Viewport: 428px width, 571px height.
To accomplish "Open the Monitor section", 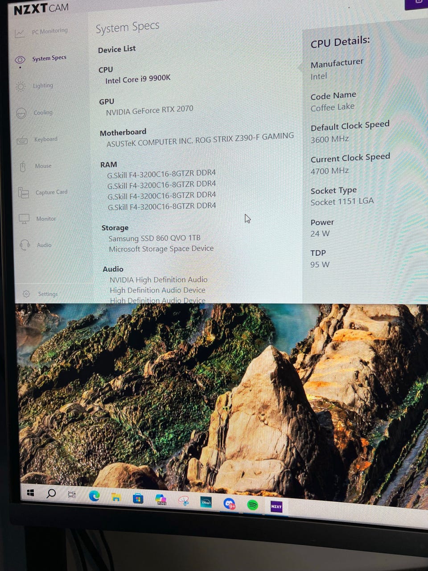I will (46, 219).
